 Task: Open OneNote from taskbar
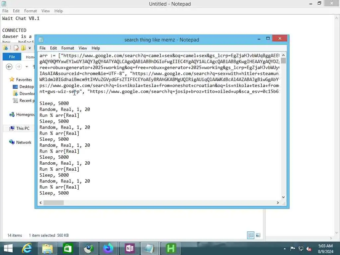(x=129, y=248)
